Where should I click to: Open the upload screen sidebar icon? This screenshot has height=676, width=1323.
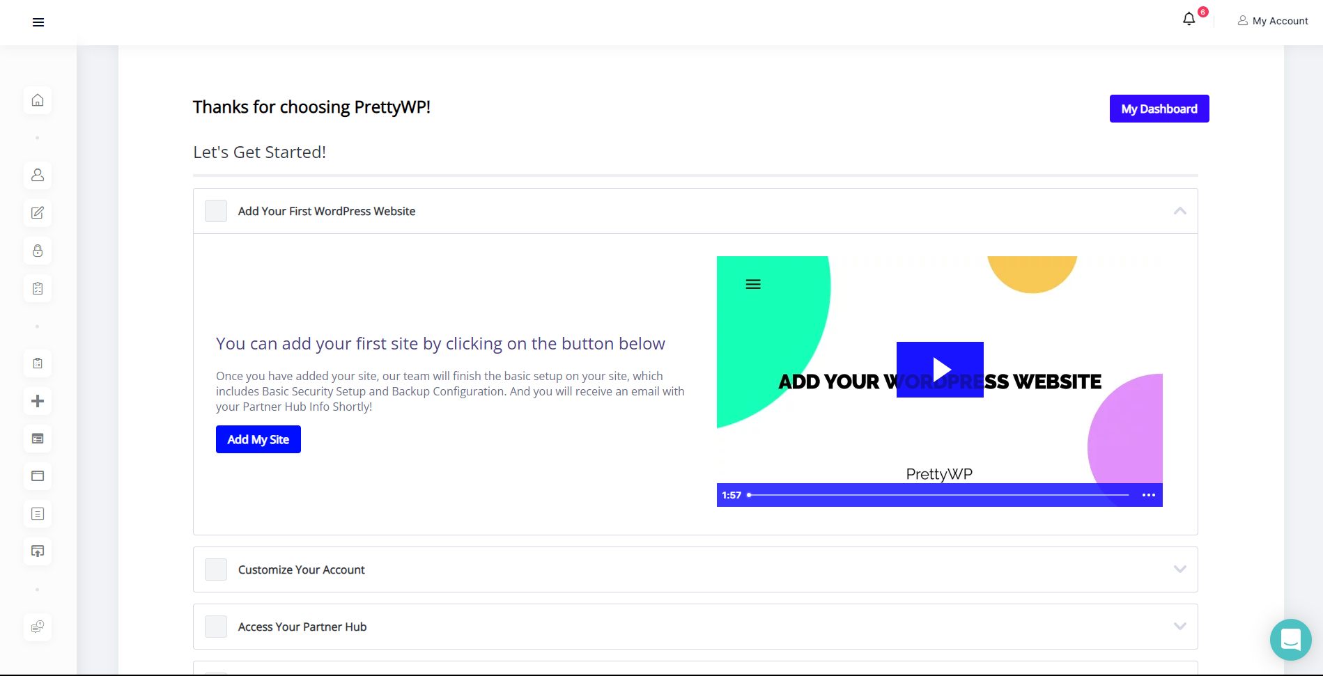(38, 551)
